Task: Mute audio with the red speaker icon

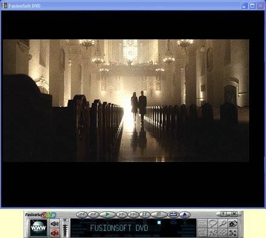Action: 54,233
